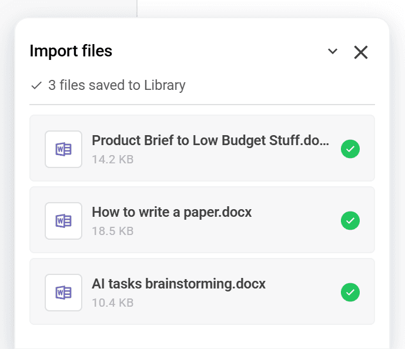Open the 'How to write a paper.docx' file name
Image resolution: width=405 pixels, height=349 pixels.
click(x=172, y=213)
